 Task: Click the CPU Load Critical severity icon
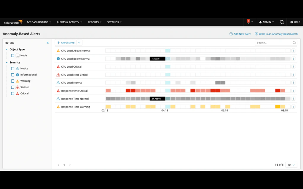(58, 66)
